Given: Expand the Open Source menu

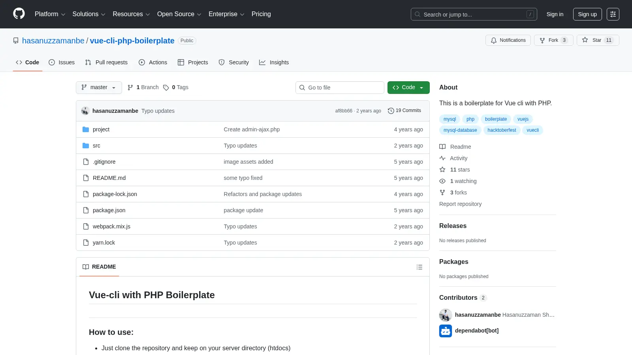Looking at the screenshot, I should click(x=179, y=14).
